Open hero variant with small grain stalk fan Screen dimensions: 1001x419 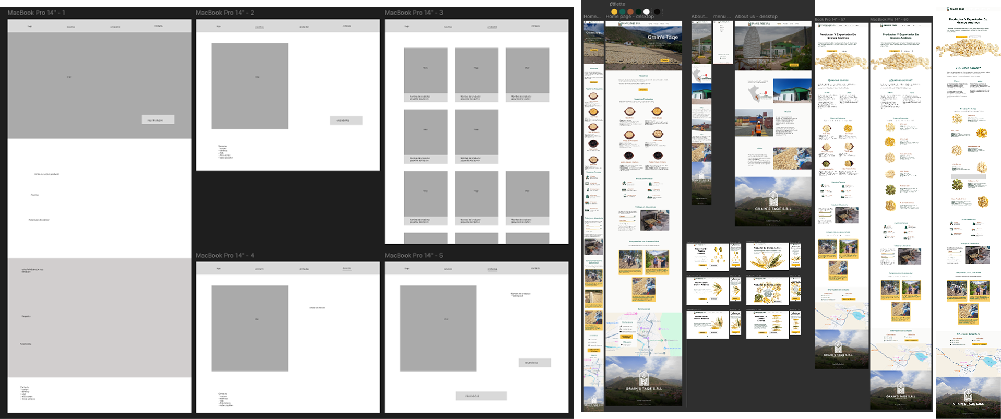[708, 291]
